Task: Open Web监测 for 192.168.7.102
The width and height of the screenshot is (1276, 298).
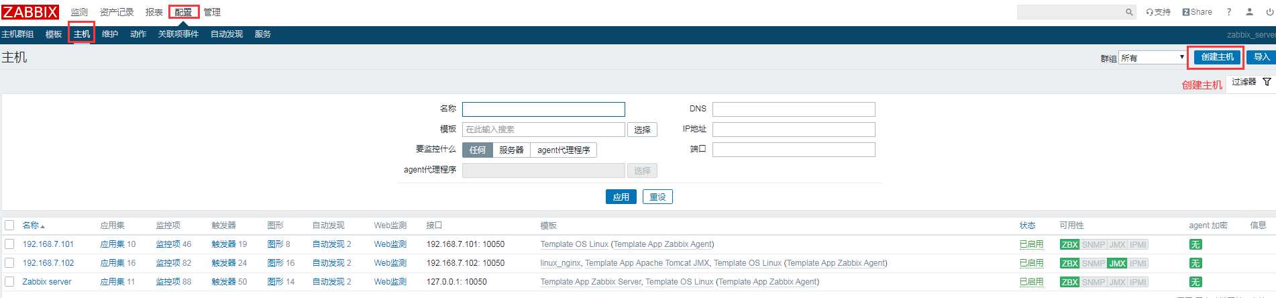Action: pyautogui.click(x=390, y=263)
